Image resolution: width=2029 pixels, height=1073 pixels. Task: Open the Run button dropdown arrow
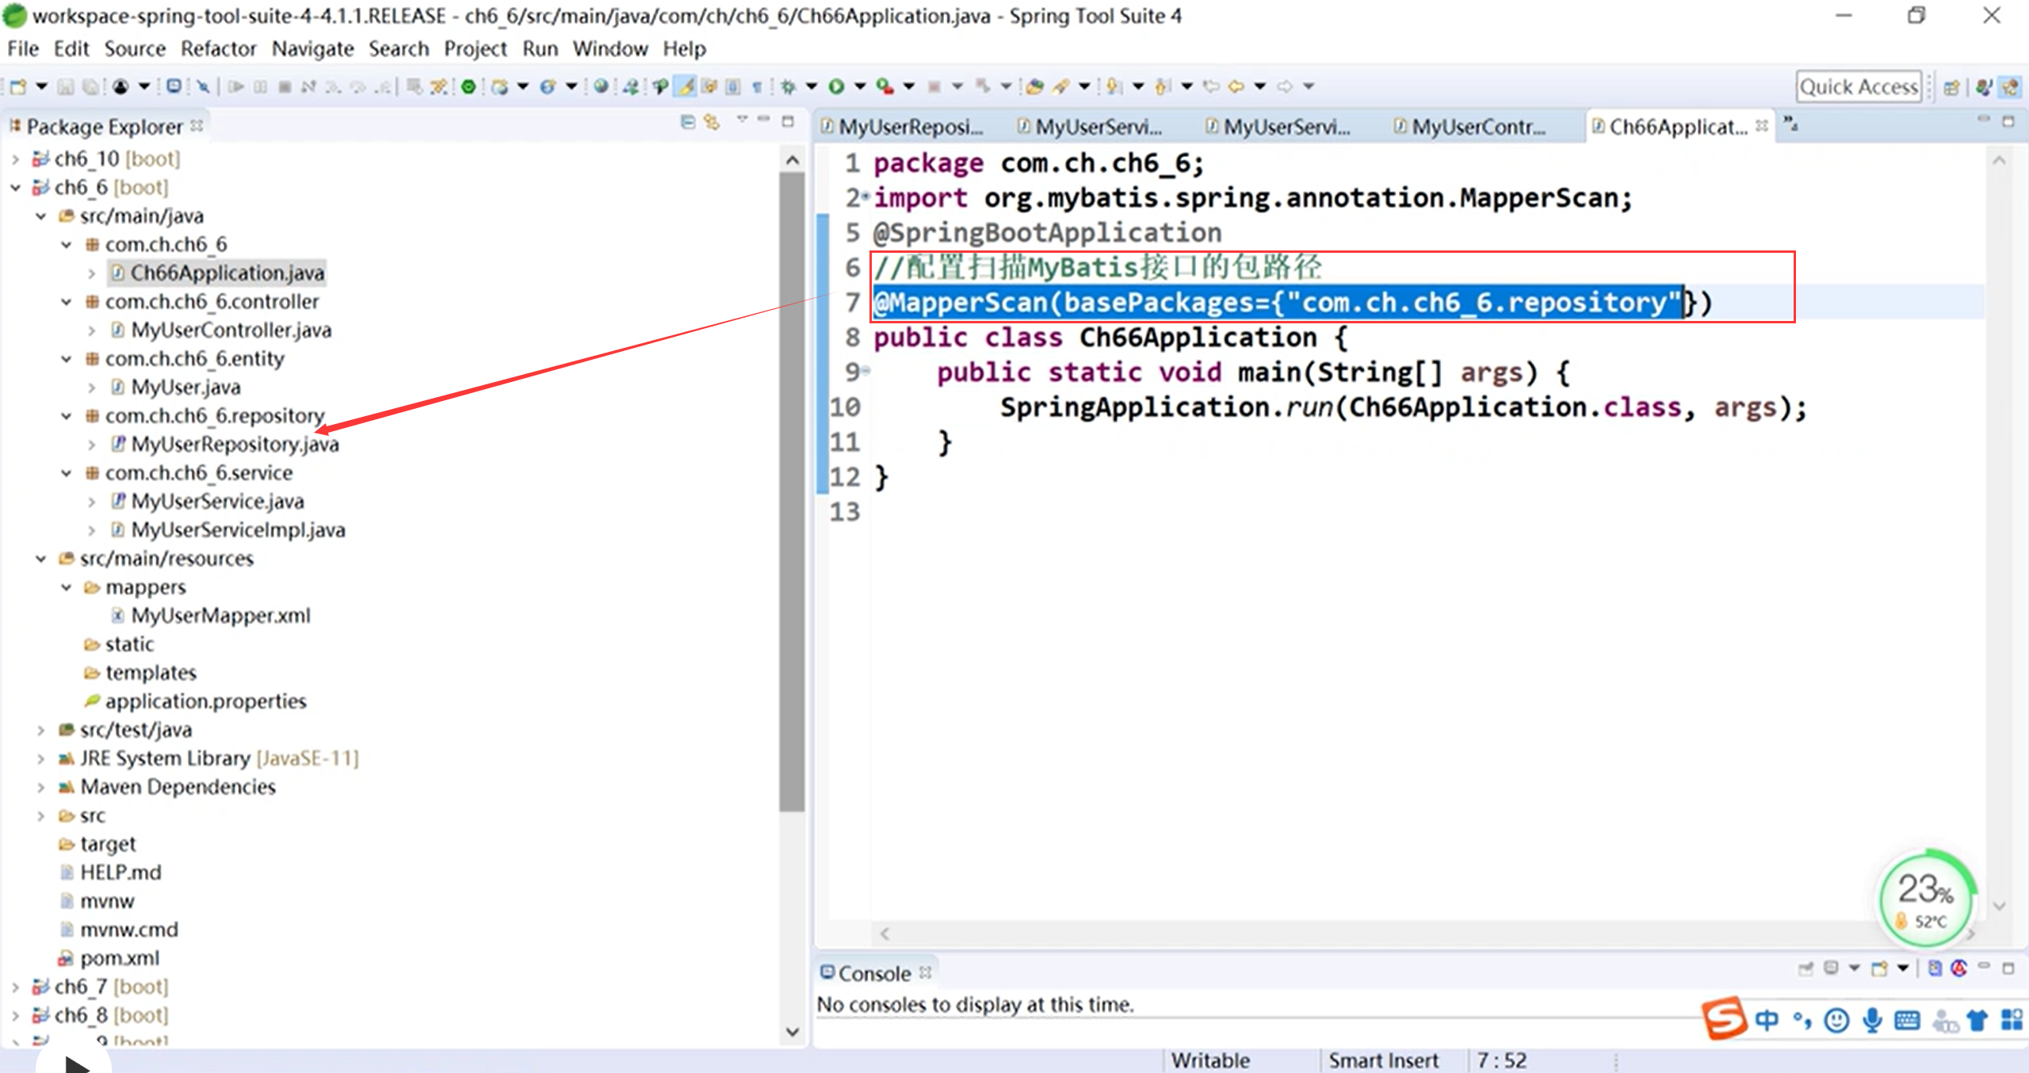(860, 86)
